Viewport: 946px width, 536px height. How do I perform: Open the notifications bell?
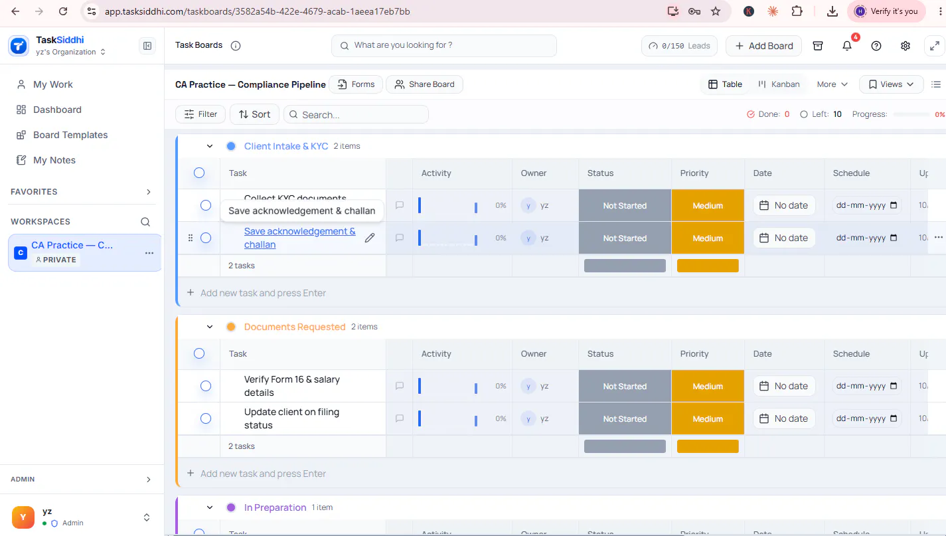click(847, 46)
